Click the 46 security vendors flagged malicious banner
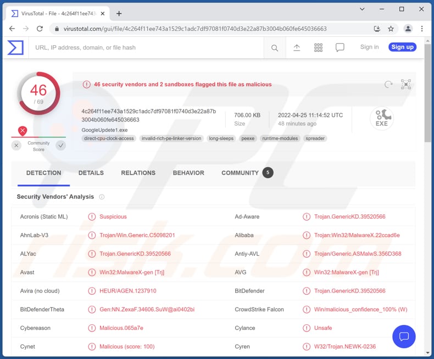This screenshot has width=434, height=359. coord(183,85)
